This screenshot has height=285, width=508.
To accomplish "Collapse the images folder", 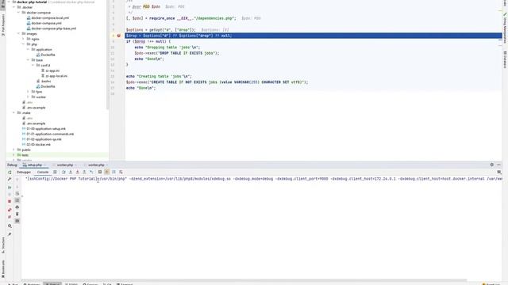I will coord(18,33).
